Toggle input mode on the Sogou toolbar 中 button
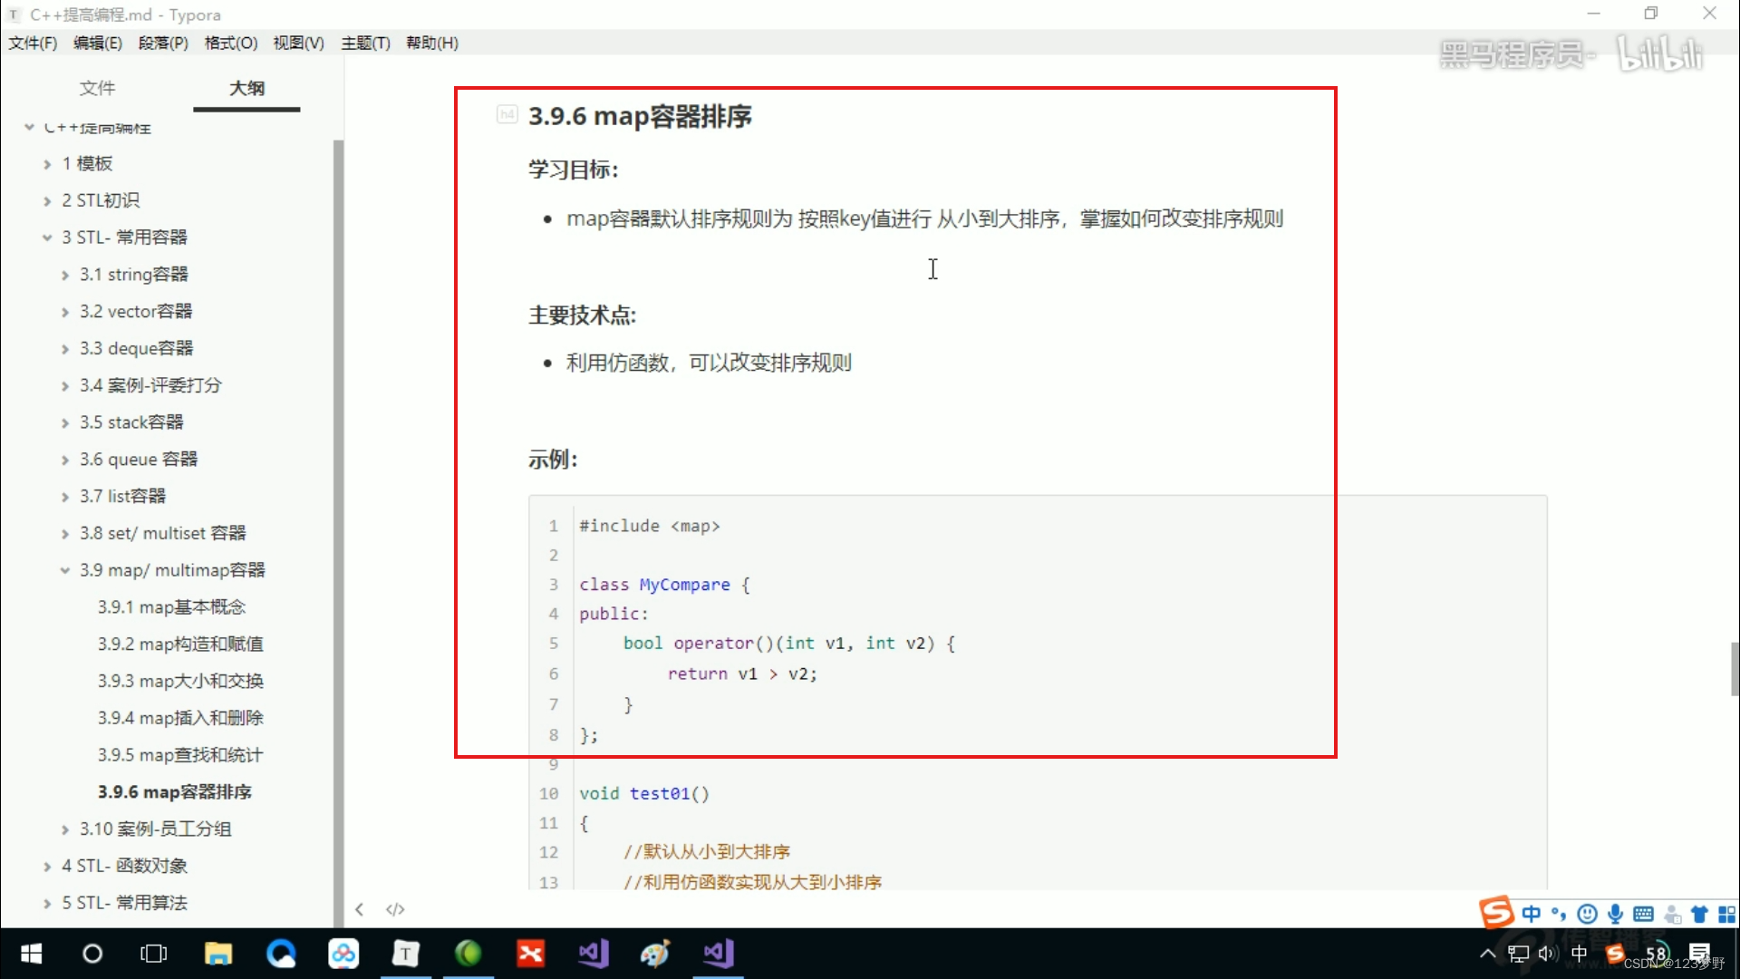Image resolution: width=1740 pixels, height=979 pixels. click(1532, 915)
